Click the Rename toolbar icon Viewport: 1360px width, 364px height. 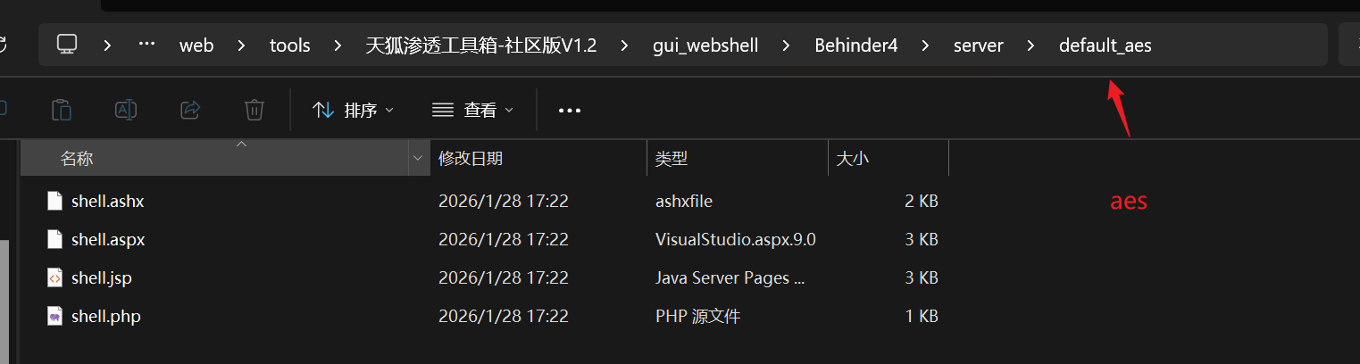click(x=126, y=110)
